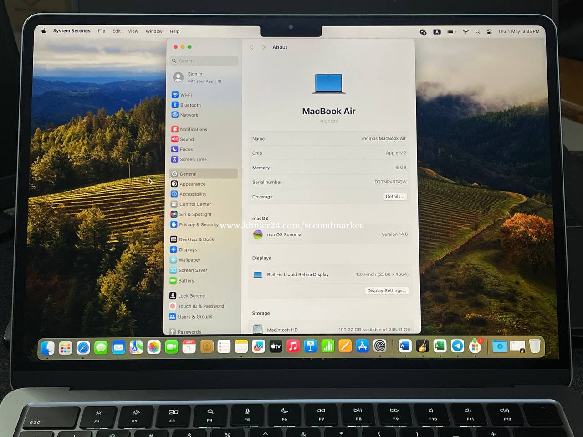Screen dimensions: 583x437
Task: Open Launchpad from the Dock
Action: (66, 348)
